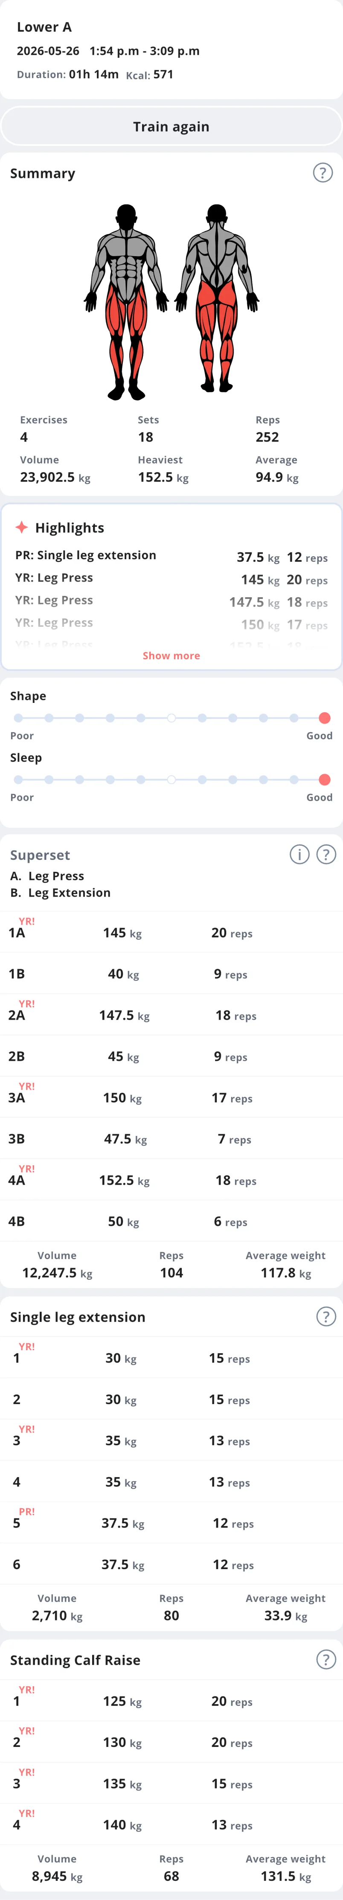Open the Superset help question mark icon
Image resolution: width=343 pixels, height=1900 pixels.
pyautogui.click(x=326, y=854)
